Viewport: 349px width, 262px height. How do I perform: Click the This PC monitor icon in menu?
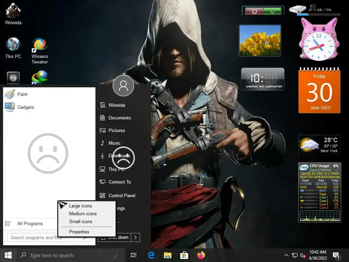click(x=102, y=169)
